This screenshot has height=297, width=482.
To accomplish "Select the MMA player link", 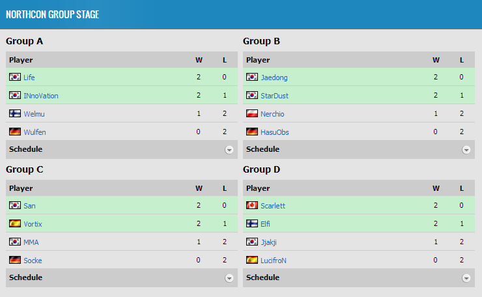I will [31, 242].
